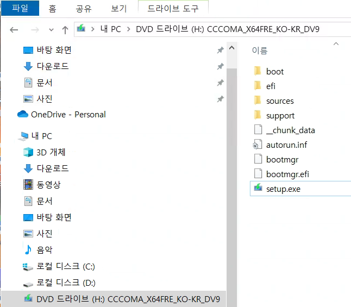Select OneDrive - Personal in navigation pane
Screen dimensions: 351x307
68,115
